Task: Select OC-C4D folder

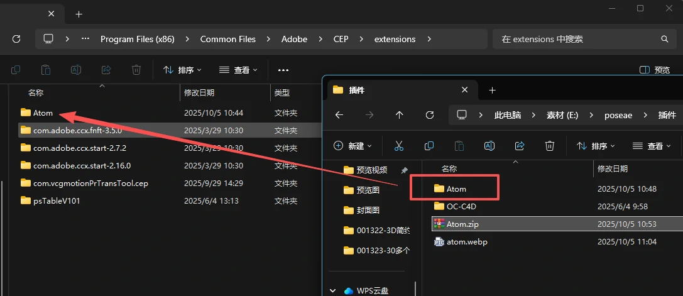Action: (455, 206)
